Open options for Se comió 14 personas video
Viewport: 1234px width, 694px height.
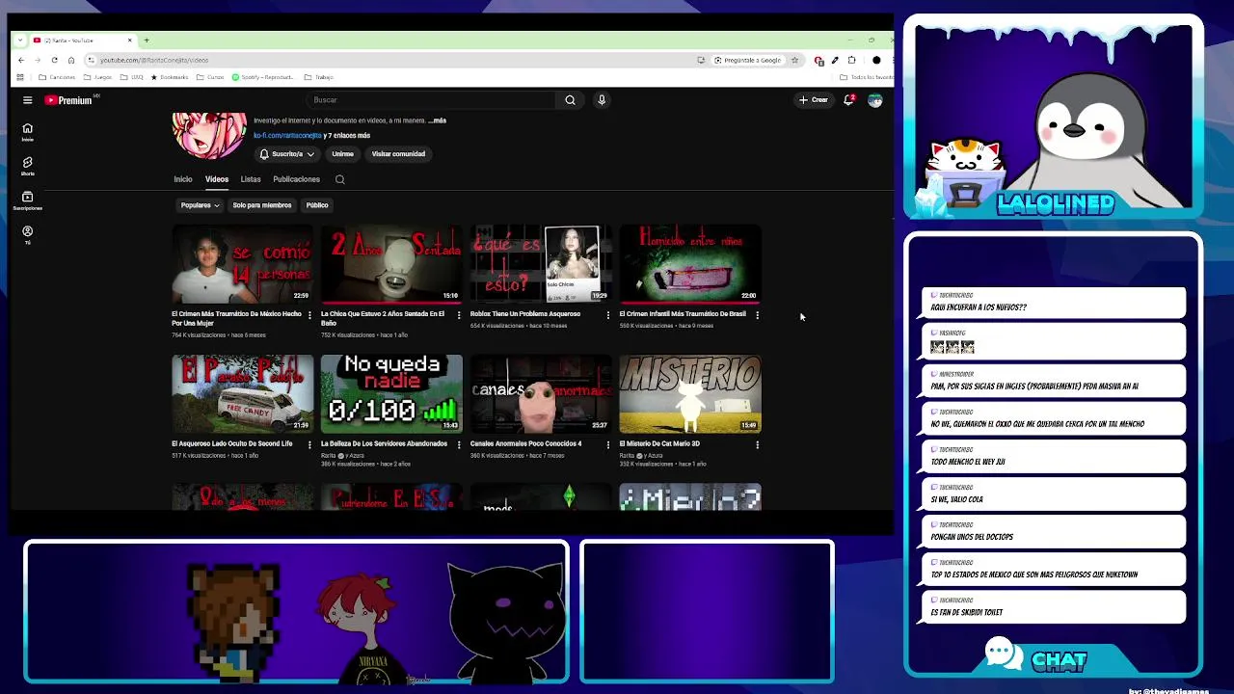pos(309,315)
